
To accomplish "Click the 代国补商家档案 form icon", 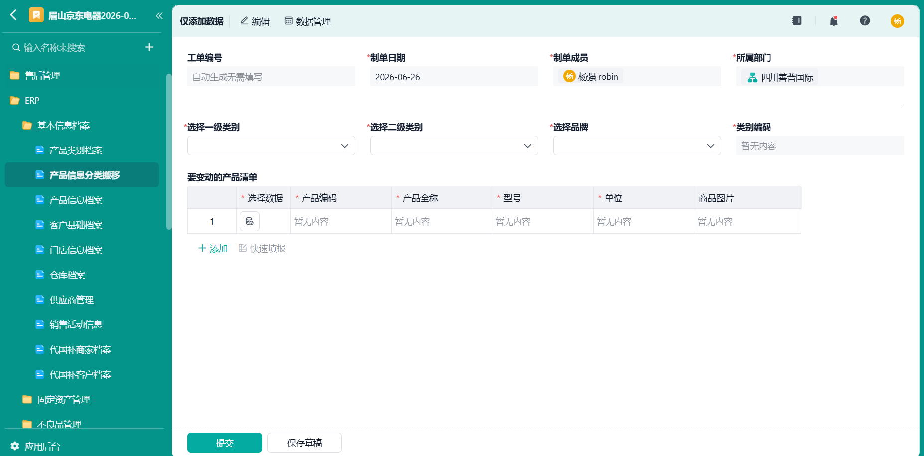I will (40, 349).
